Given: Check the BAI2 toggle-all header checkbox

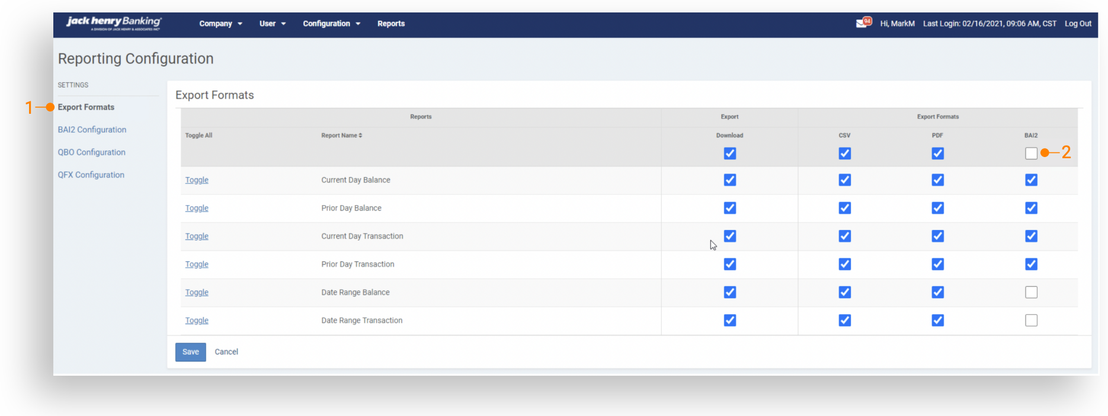Looking at the screenshot, I should click(1031, 153).
